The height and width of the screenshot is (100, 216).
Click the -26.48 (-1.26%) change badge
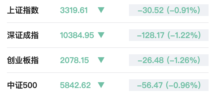[169, 60]
